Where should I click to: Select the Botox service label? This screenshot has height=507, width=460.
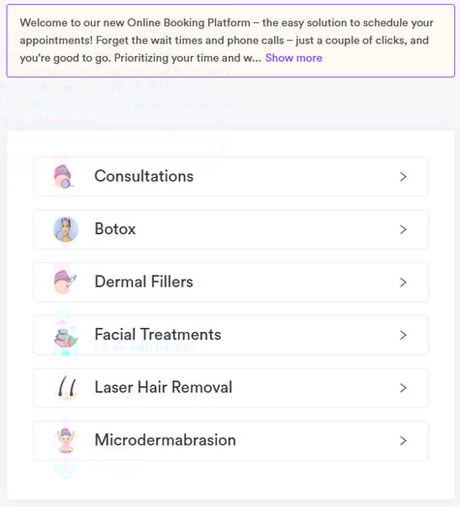pyautogui.click(x=115, y=229)
